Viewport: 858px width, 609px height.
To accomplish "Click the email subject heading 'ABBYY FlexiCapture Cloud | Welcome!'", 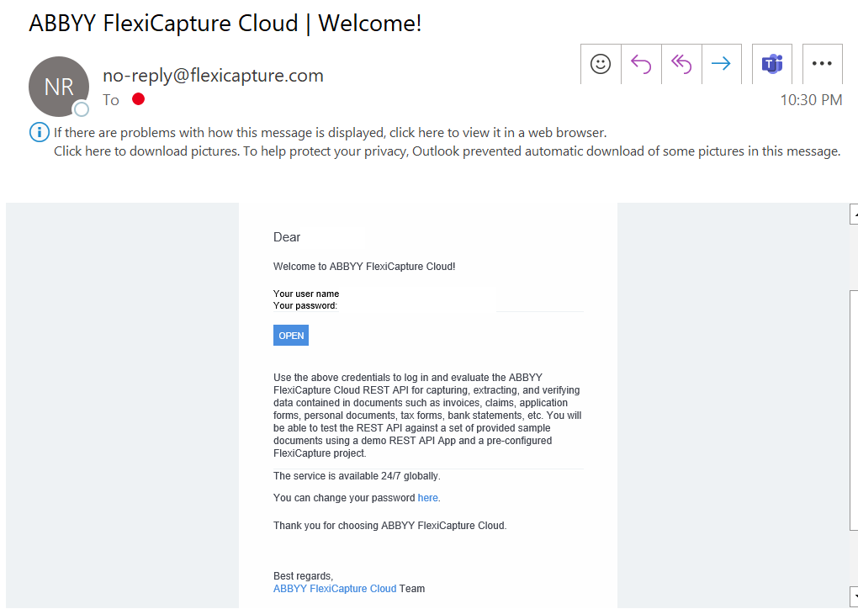I will 225,24.
